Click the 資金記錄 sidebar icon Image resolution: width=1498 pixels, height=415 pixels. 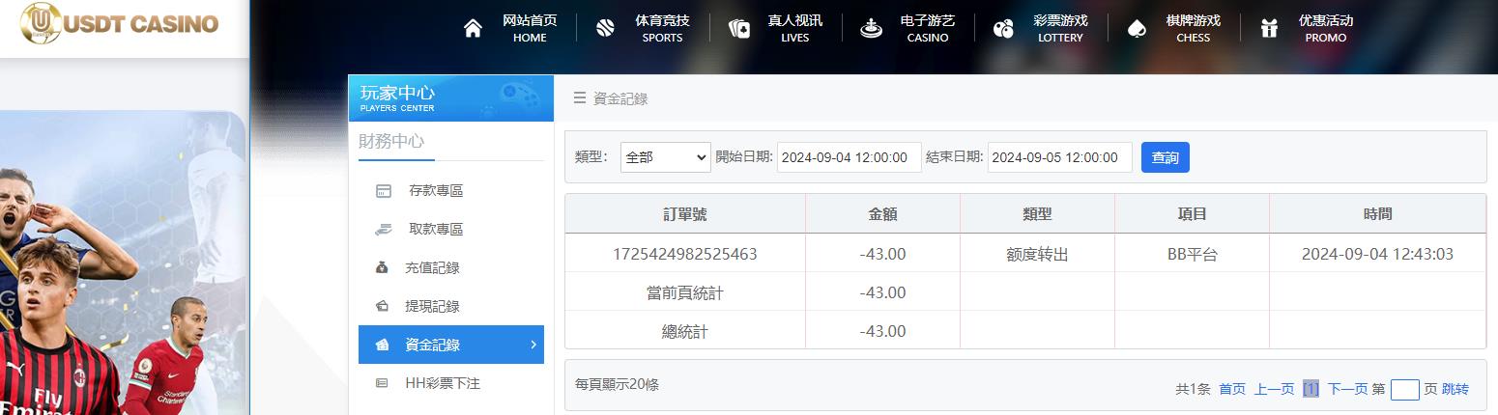click(x=383, y=346)
